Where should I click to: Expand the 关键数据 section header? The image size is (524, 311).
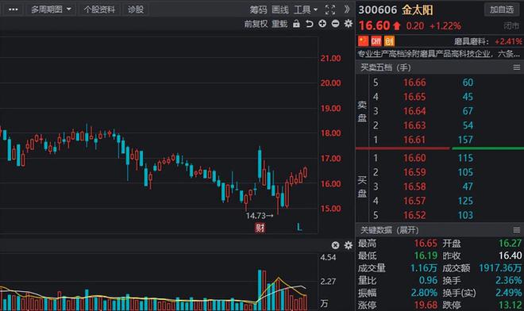pyautogui.click(x=390, y=230)
